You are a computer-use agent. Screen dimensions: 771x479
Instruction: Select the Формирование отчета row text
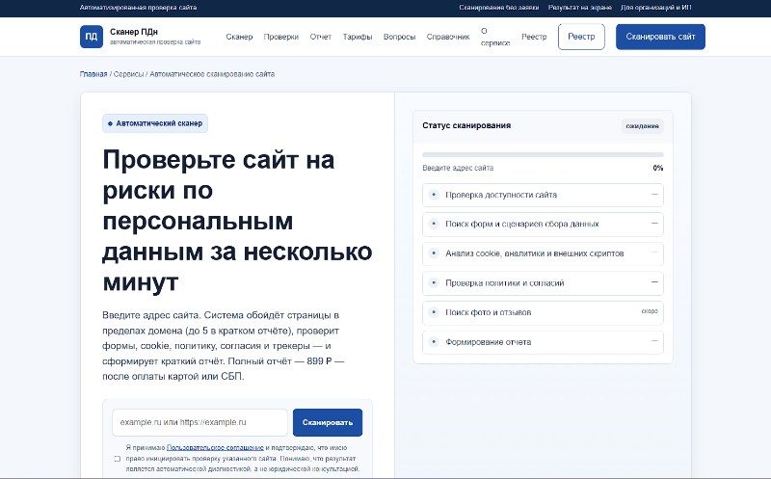[489, 342]
